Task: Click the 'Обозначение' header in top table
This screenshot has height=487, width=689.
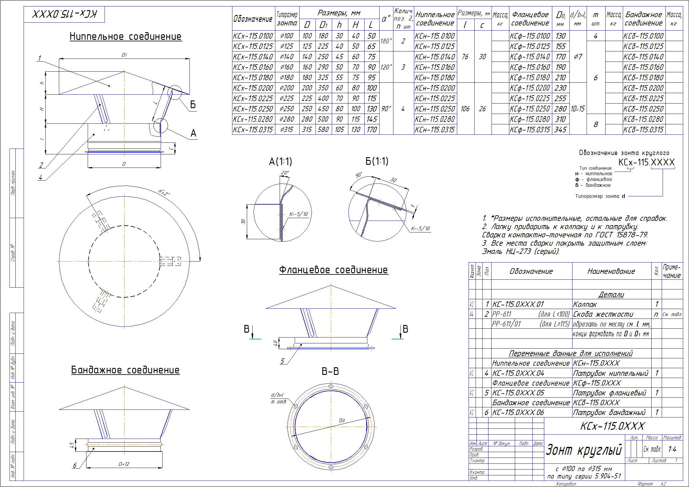Action: (x=253, y=19)
